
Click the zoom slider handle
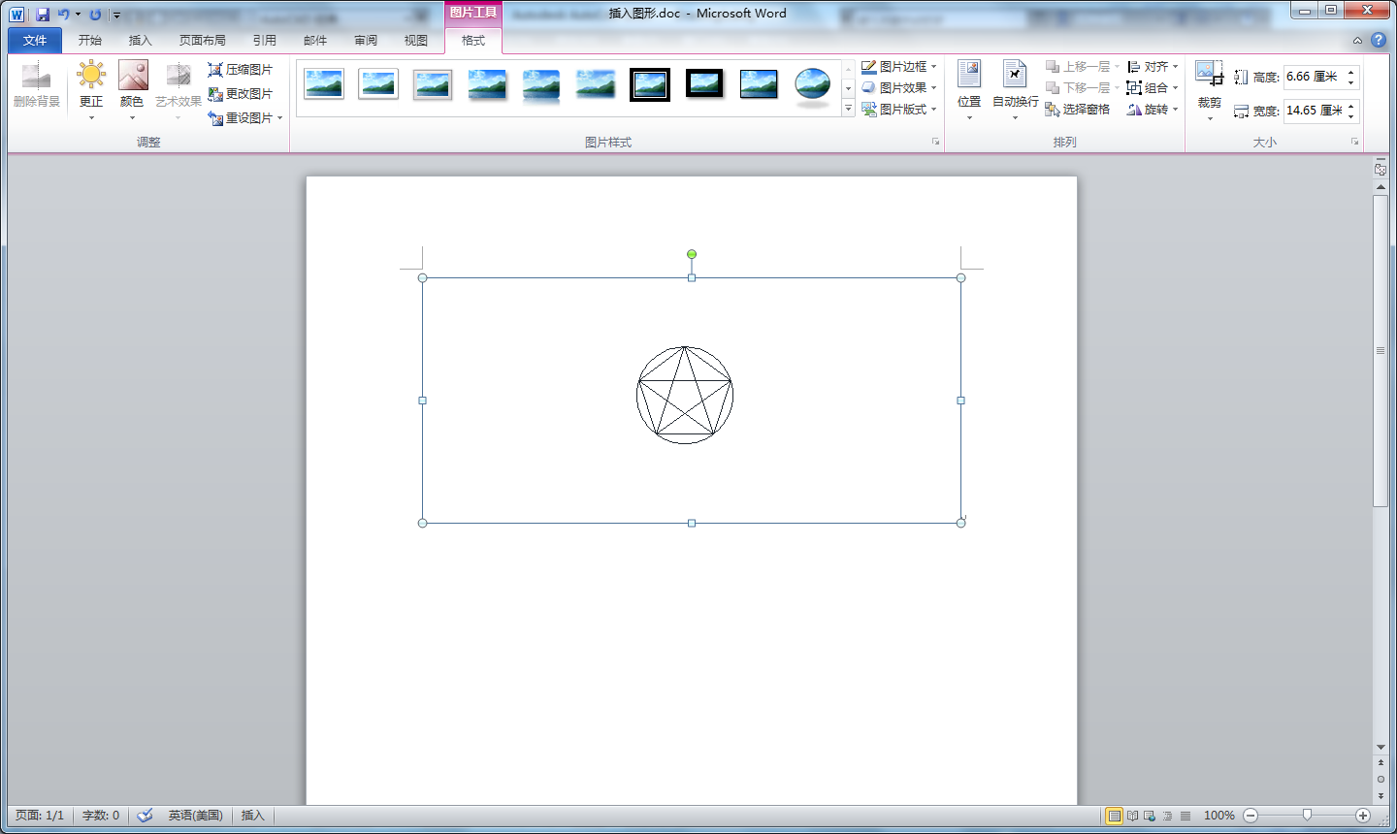[1307, 816]
